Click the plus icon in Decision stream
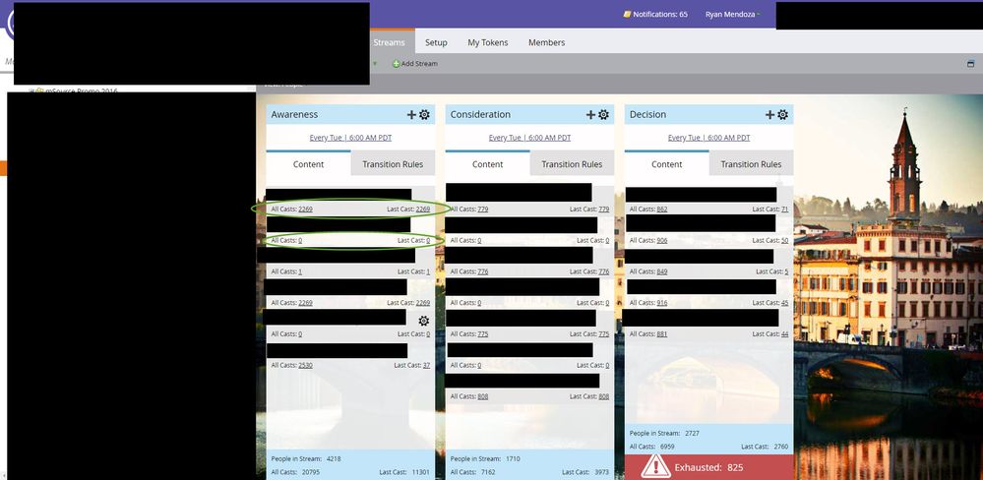983x480 pixels. tap(769, 115)
